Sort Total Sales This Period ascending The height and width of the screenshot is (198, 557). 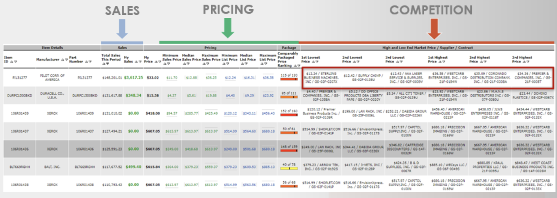click(x=104, y=64)
